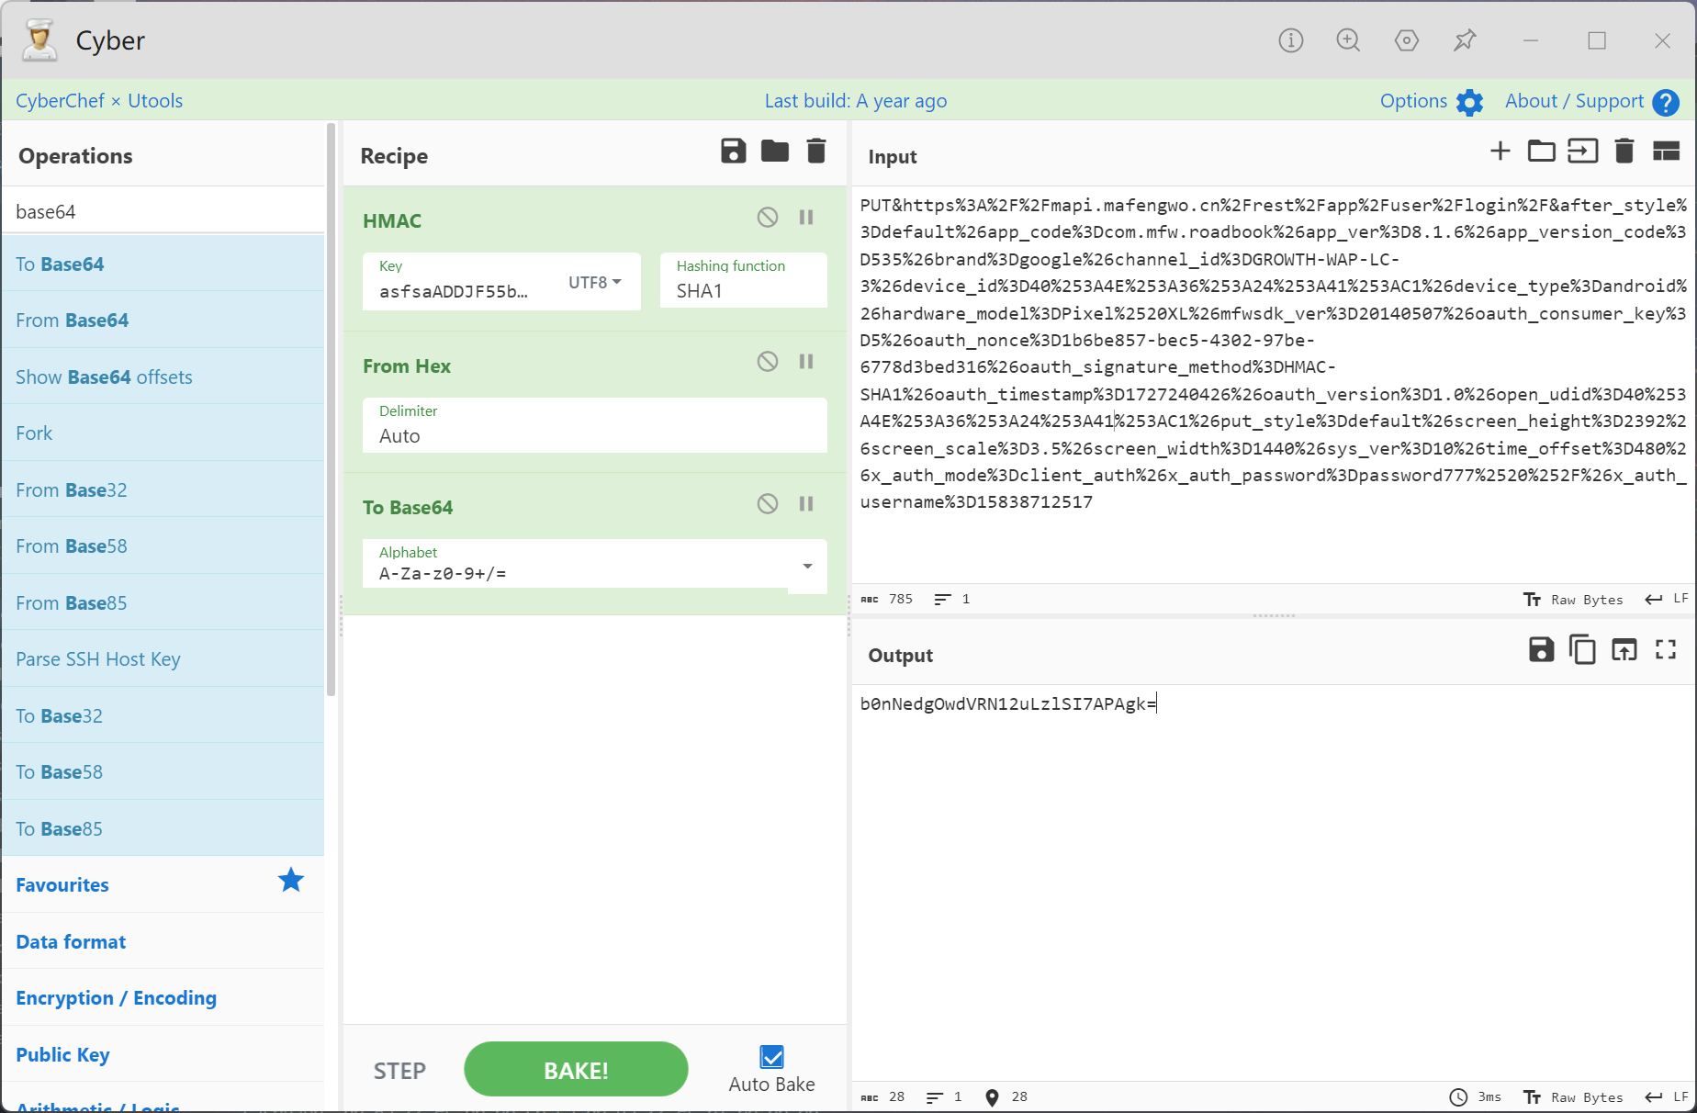Select Show Base64 offsets operation
The width and height of the screenshot is (1697, 1113).
pyautogui.click(x=163, y=377)
